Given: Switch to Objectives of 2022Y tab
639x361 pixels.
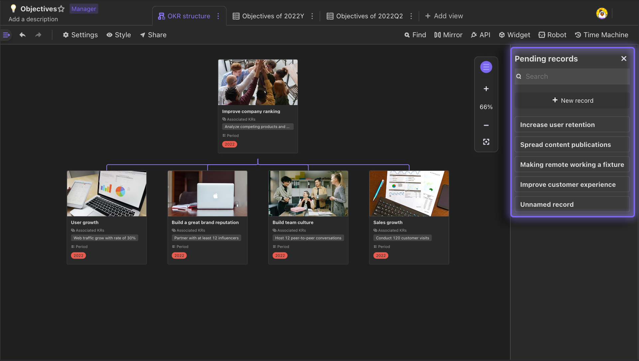Looking at the screenshot, I should tap(268, 16).
